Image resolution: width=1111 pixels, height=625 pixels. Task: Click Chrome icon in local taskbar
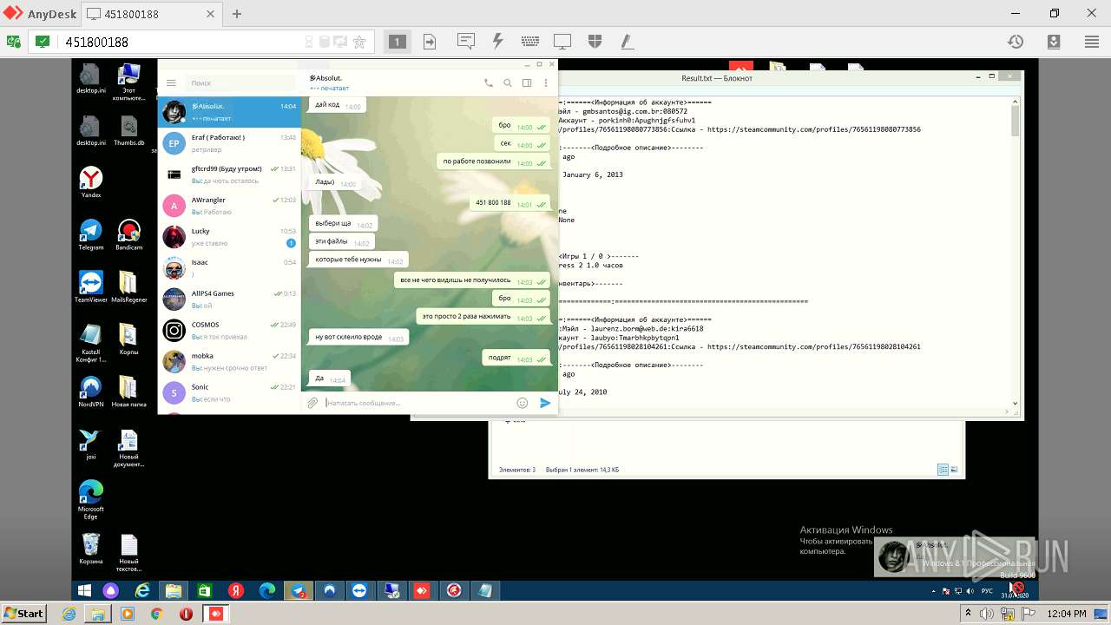156,614
